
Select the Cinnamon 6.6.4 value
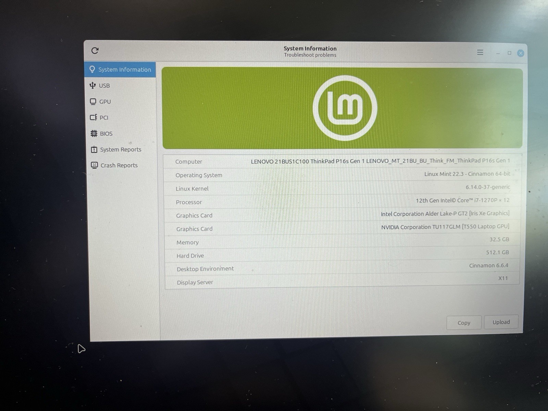pyautogui.click(x=488, y=265)
